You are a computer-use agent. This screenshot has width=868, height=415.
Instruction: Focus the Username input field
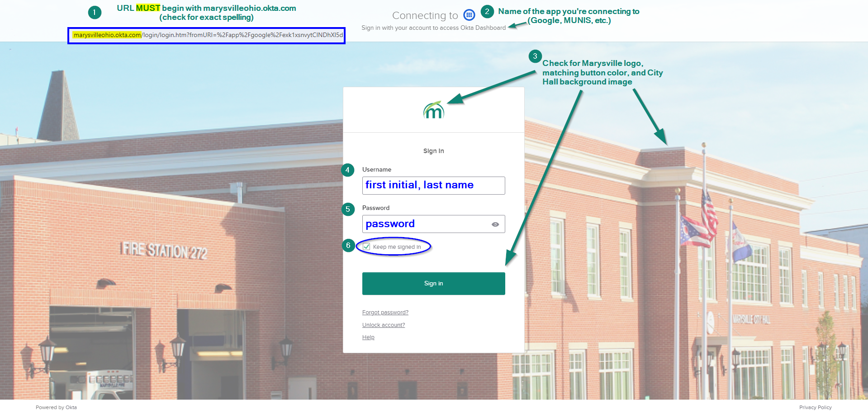433,186
